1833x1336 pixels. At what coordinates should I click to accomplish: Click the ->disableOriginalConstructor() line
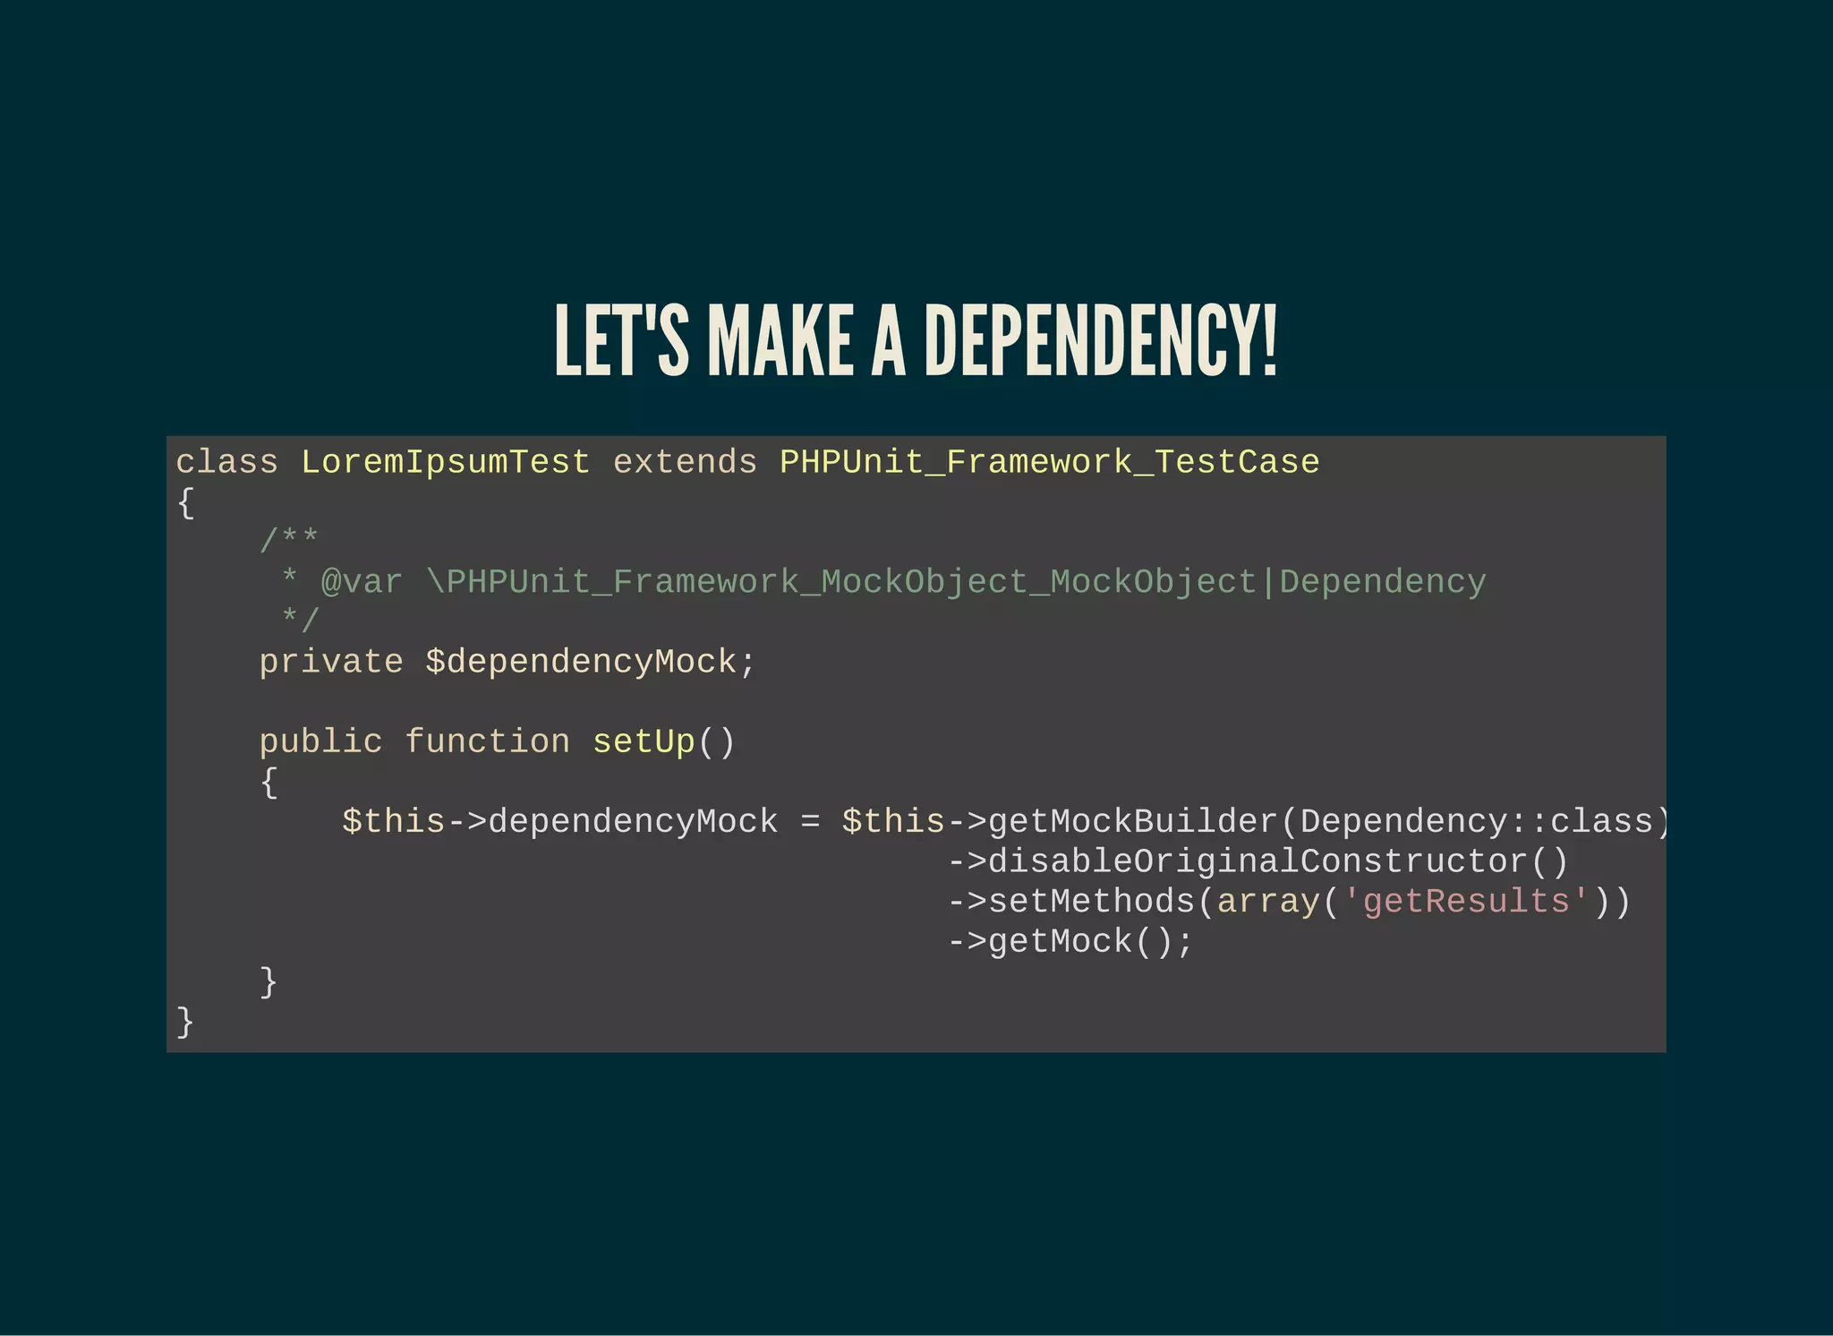(x=1258, y=861)
